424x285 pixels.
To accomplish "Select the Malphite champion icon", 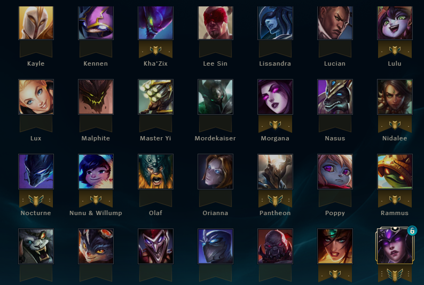I will coord(96,97).
